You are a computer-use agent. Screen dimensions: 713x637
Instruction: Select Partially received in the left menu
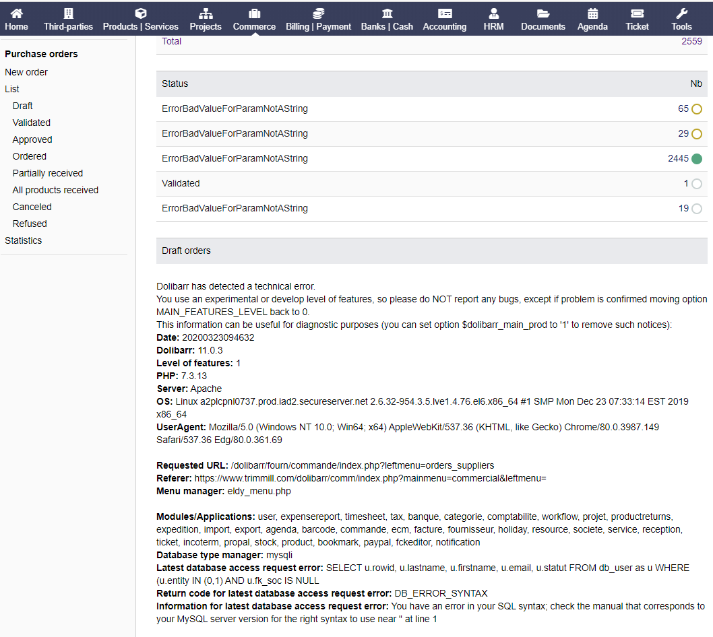coord(47,173)
